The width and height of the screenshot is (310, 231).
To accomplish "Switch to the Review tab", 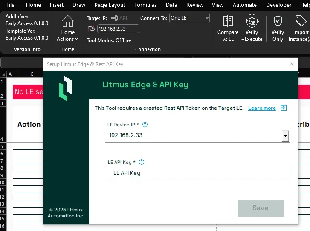I will (x=195, y=5).
